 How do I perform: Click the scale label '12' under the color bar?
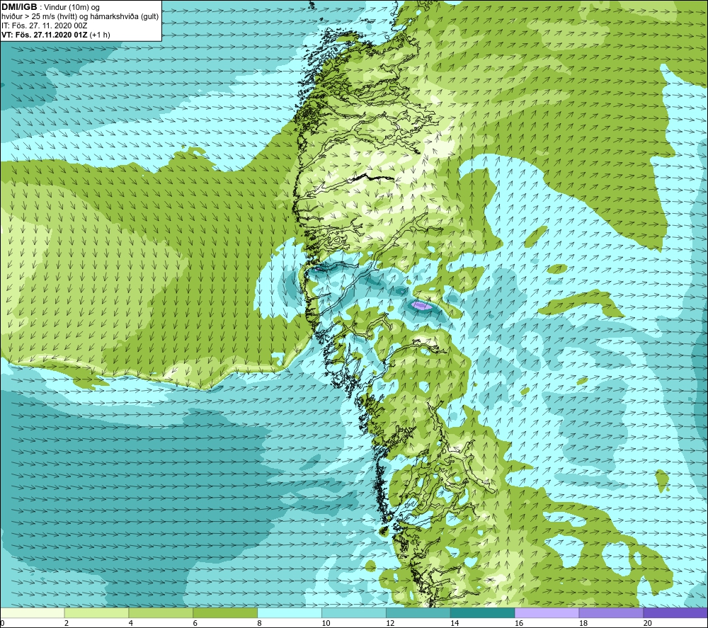point(390,623)
